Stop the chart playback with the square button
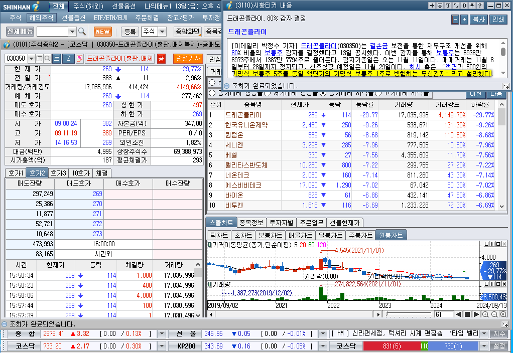This screenshot has height=353, width=513. tap(467, 314)
